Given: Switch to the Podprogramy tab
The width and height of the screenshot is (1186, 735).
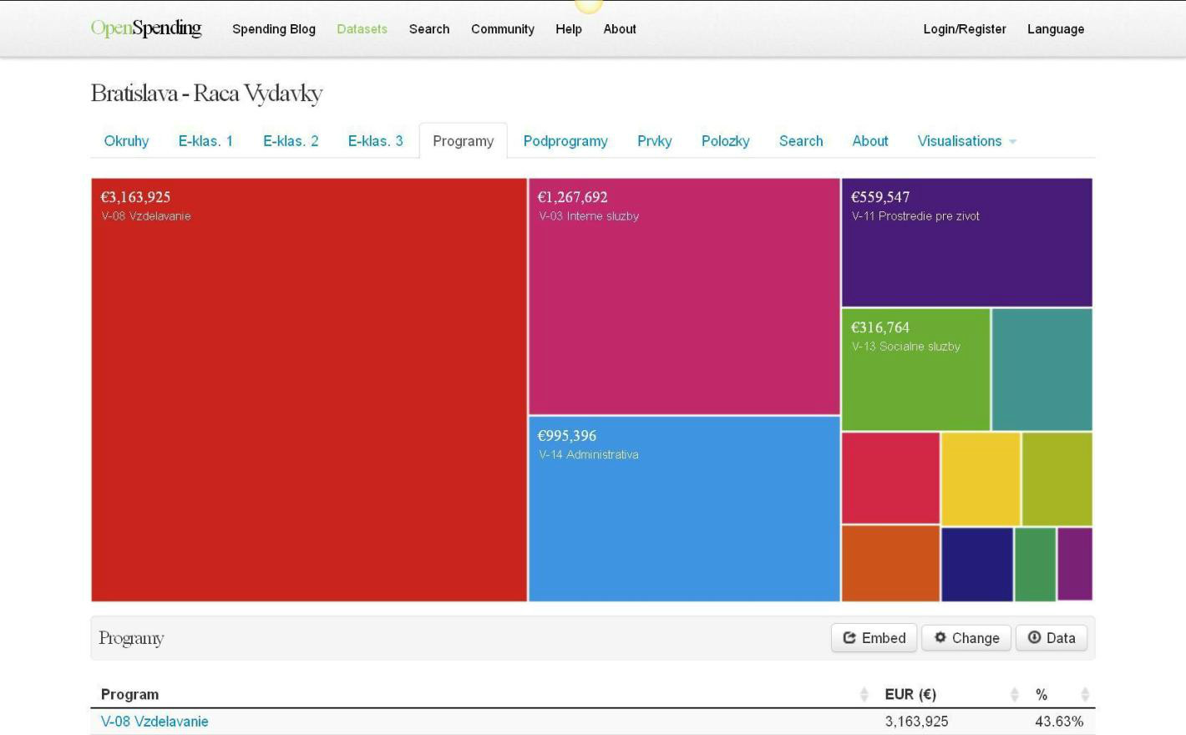Looking at the screenshot, I should (565, 141).
